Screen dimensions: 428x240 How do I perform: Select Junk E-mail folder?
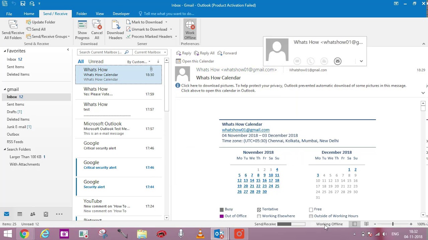point(19,127)
